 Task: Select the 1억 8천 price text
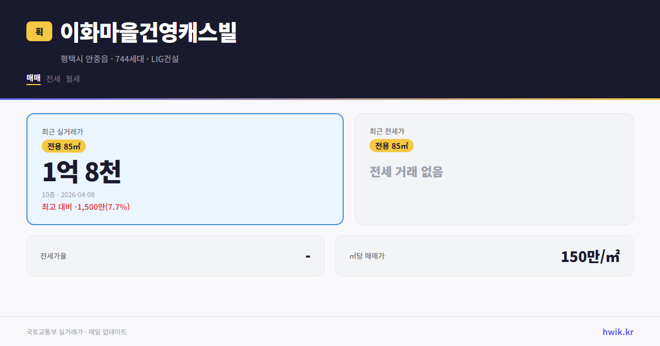coord(81,172)
